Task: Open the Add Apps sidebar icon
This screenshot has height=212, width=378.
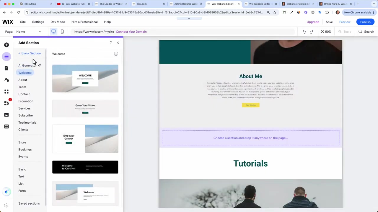Action: (6, 92)
